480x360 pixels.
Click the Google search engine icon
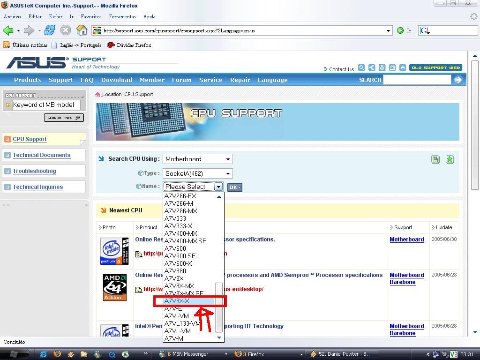coord(424,30)
